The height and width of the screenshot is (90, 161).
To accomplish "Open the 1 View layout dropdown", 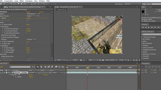I will [x=123, y=60].
